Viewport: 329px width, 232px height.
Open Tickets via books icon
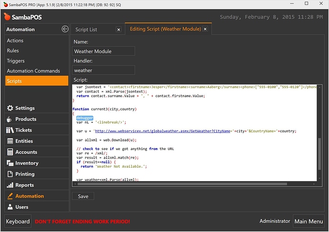10,130
